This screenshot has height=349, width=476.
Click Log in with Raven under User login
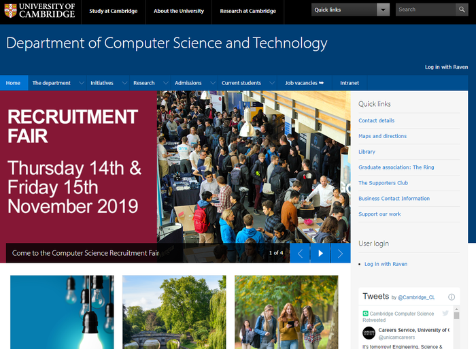point(386,264)
